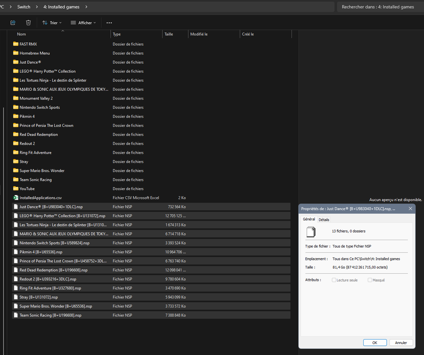The height and width of the screenshot is (355, 424).
Task: Select the Monument Valley 2 folder icon
Action: (x=16, y=98)
